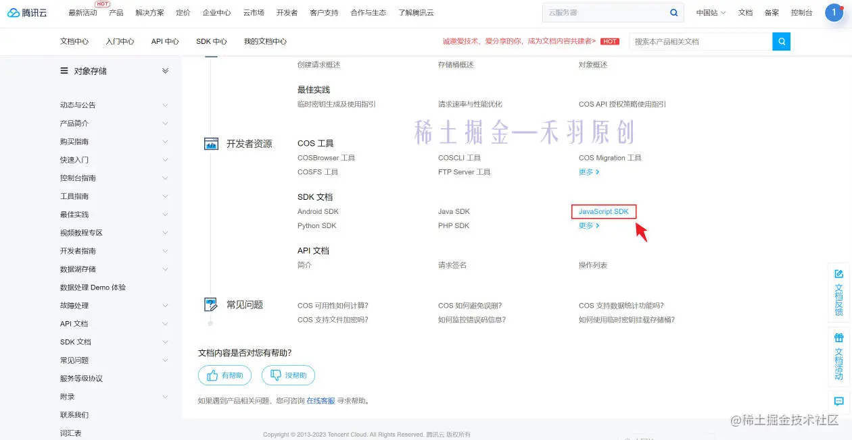Click the 备案 link in header
Viewport: 852px width, 440px height.
point(772,13)
